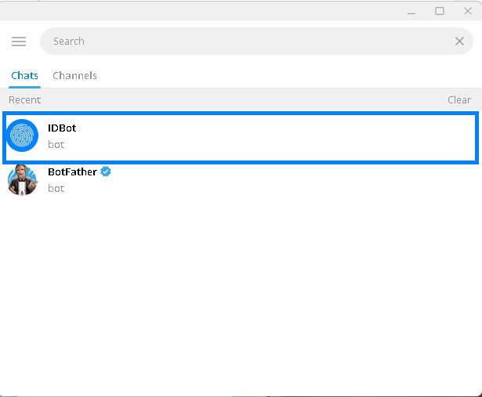Switch to the Chats tab

pos(24,75)
